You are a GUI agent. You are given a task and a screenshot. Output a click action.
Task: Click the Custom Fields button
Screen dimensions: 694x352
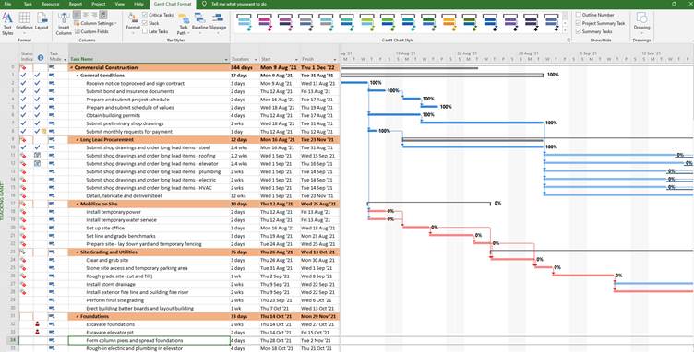pyautogui.click(x=91, y=31)
